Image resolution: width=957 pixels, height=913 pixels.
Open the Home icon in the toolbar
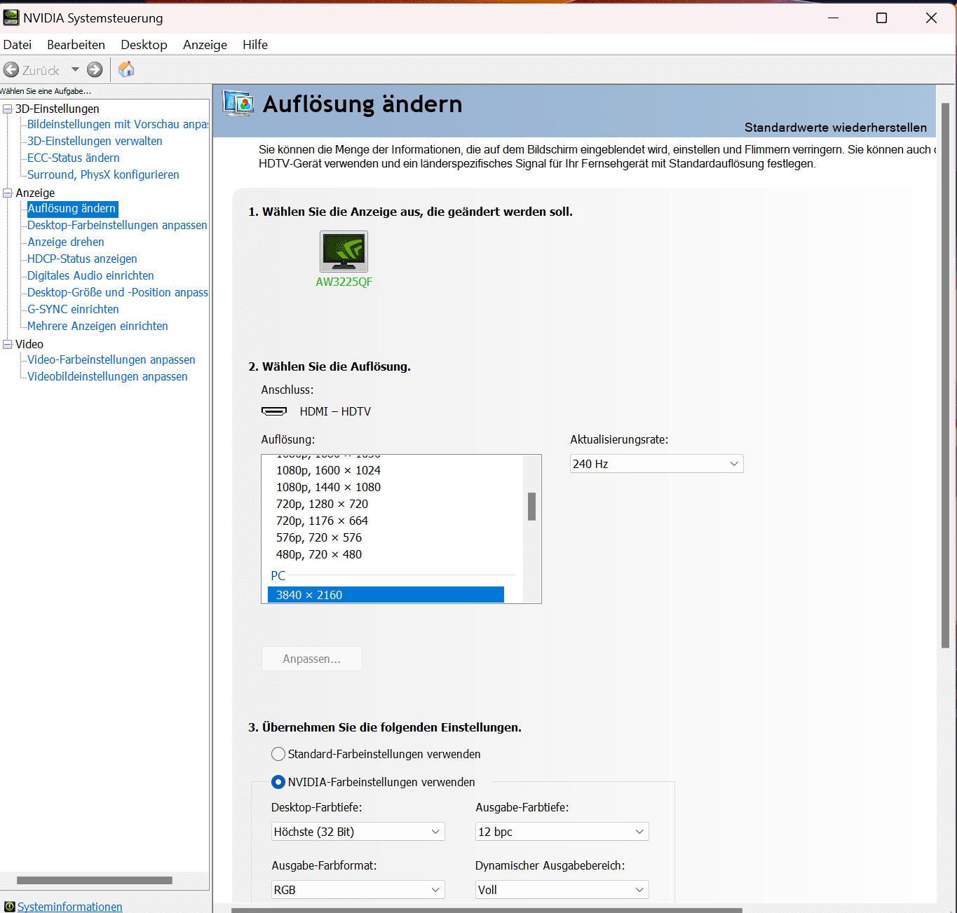tap(126, 69)
